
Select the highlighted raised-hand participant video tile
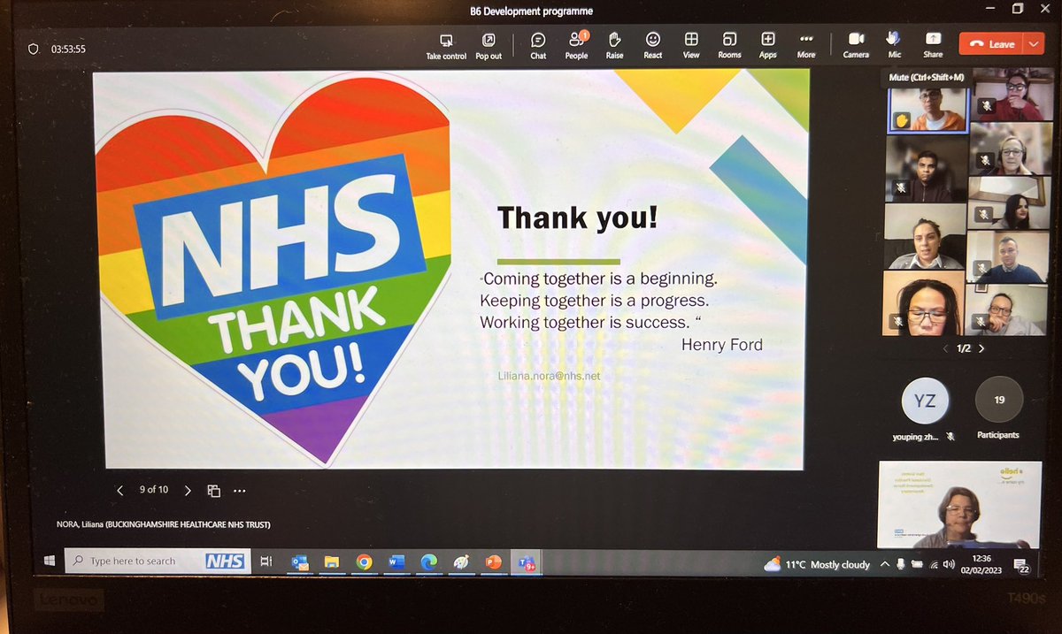[x=927, y=110]
